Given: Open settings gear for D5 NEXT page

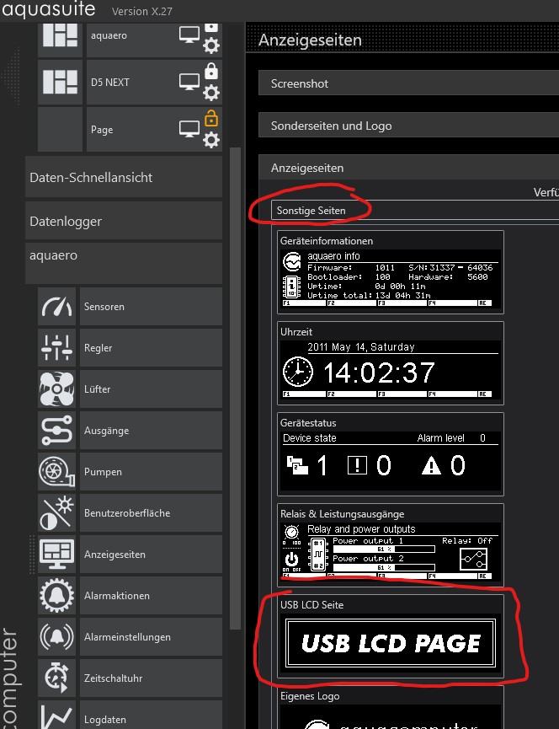Looking at the screenshot, I should point(211,93).
